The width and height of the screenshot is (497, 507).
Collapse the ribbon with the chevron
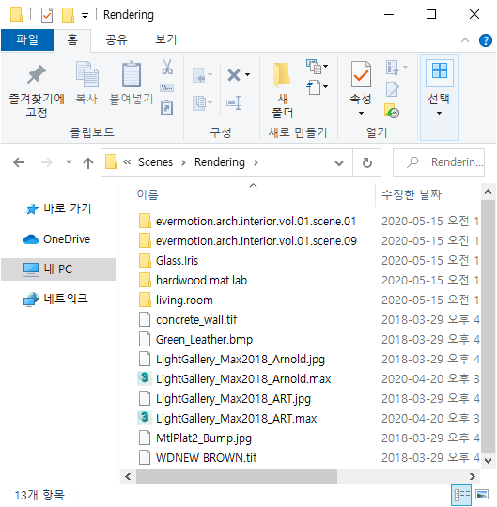[465, 40]
